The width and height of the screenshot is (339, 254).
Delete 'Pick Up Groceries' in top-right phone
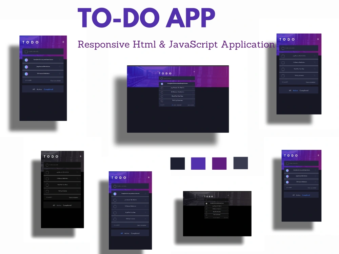[x=314, y=76]
